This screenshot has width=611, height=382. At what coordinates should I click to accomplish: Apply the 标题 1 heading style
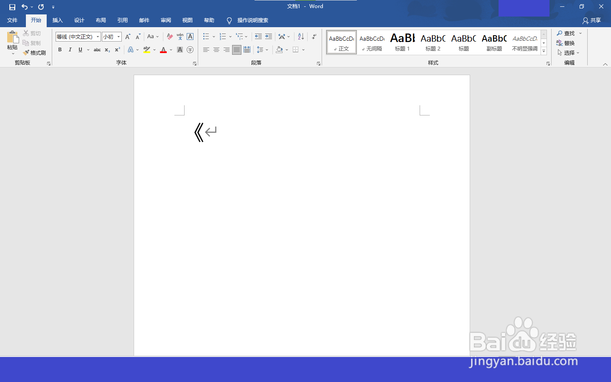point(403,42)
